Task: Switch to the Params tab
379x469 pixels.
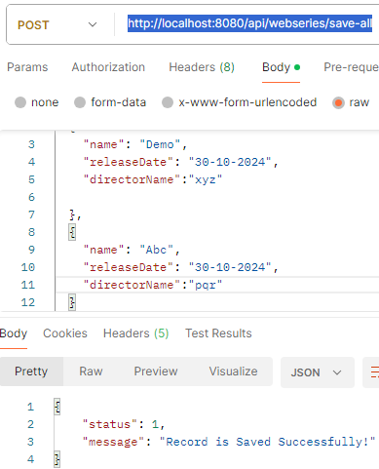Action: point(27,67)
